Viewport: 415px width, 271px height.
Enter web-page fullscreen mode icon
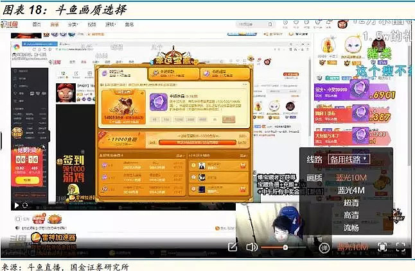click(x=382, y=247)
